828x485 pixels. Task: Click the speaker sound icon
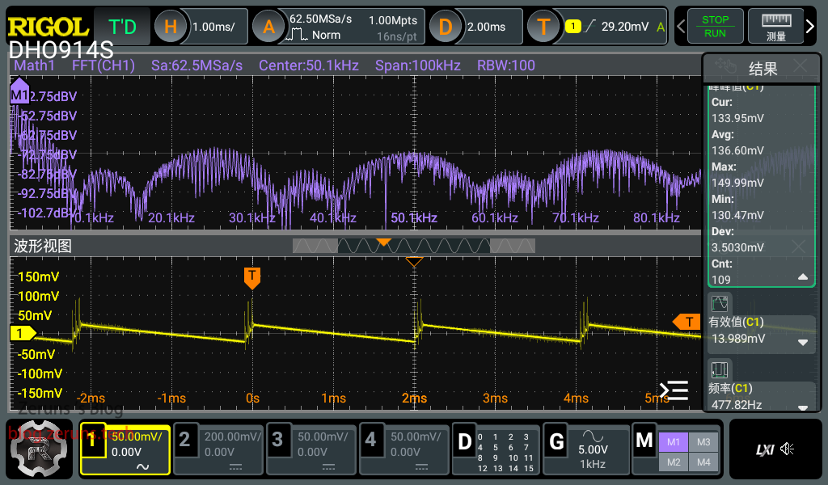[x=788, y=449]
